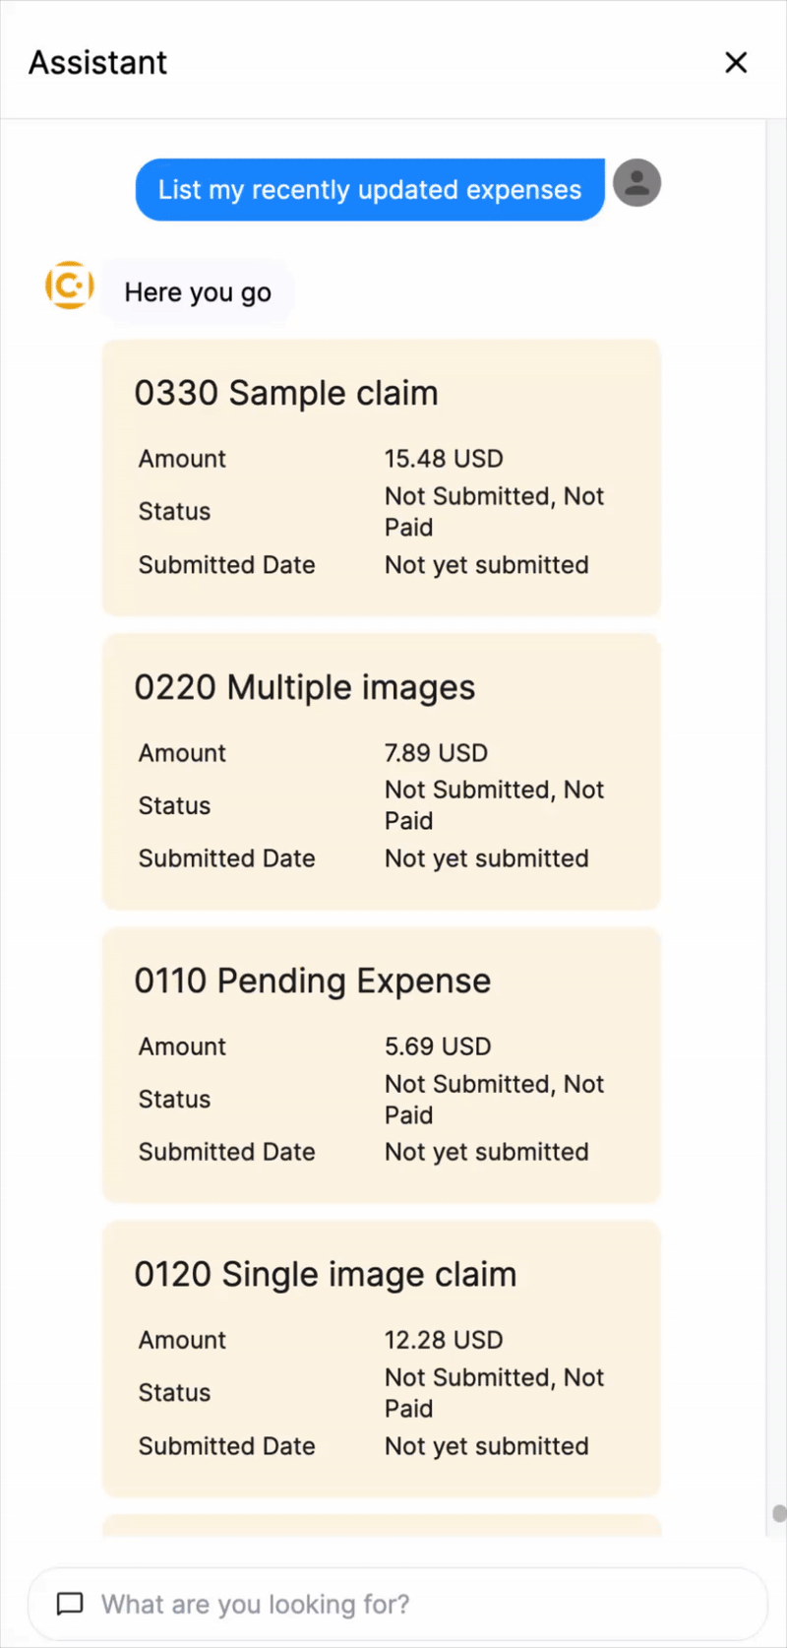Click the 0330 Sample claim title text
Viewport: 787px width, 1648px height.
click(x=286, y=393)
